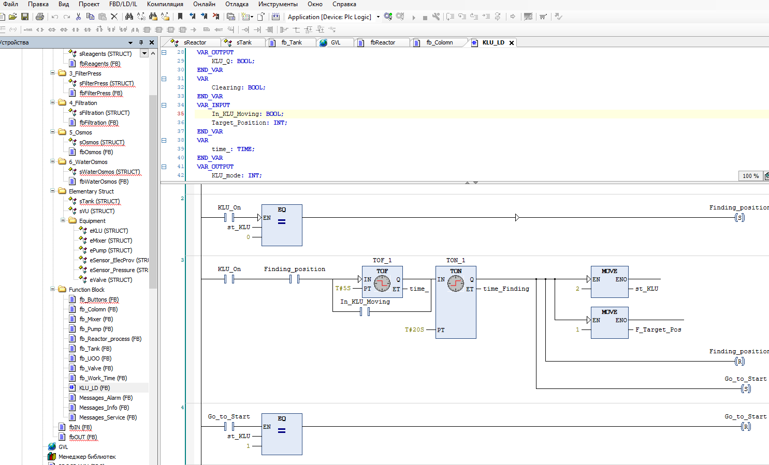Delete with the X toolbar icon

(x=114, y=17)
